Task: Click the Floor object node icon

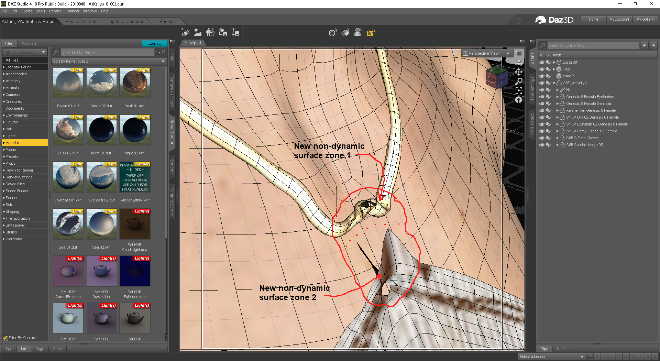Action: tap(559, 69)
